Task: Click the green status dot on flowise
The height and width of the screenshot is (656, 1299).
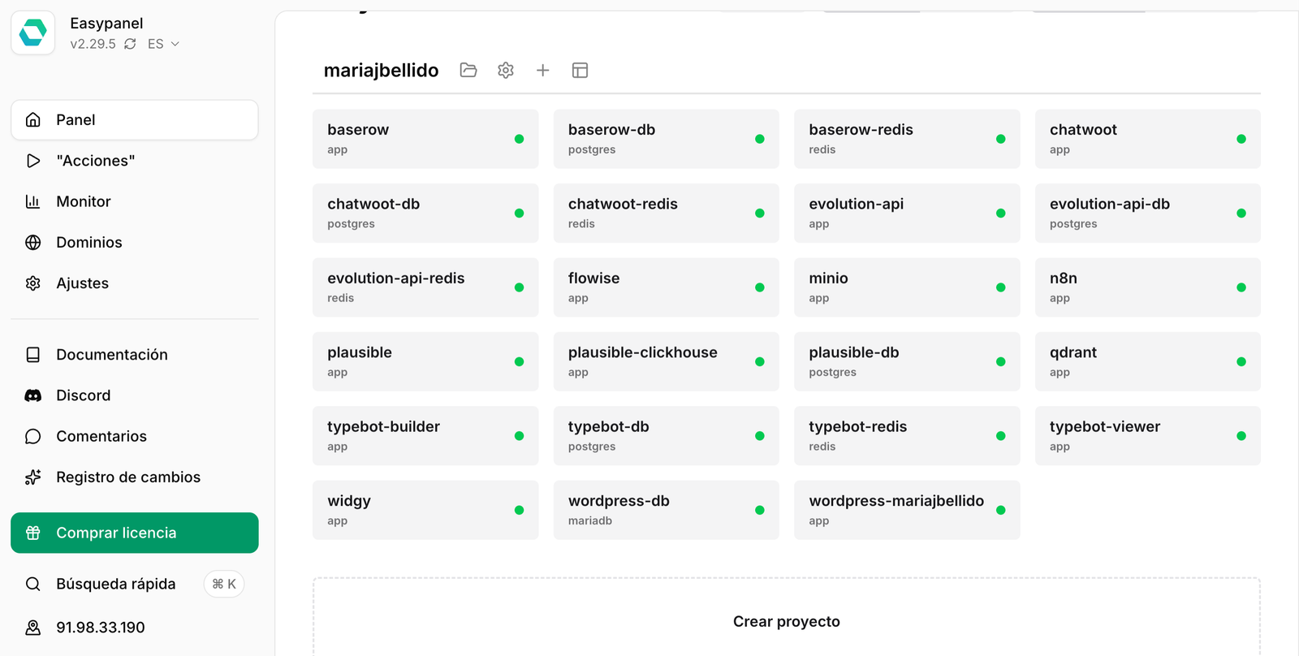Action: pos(760,287)
